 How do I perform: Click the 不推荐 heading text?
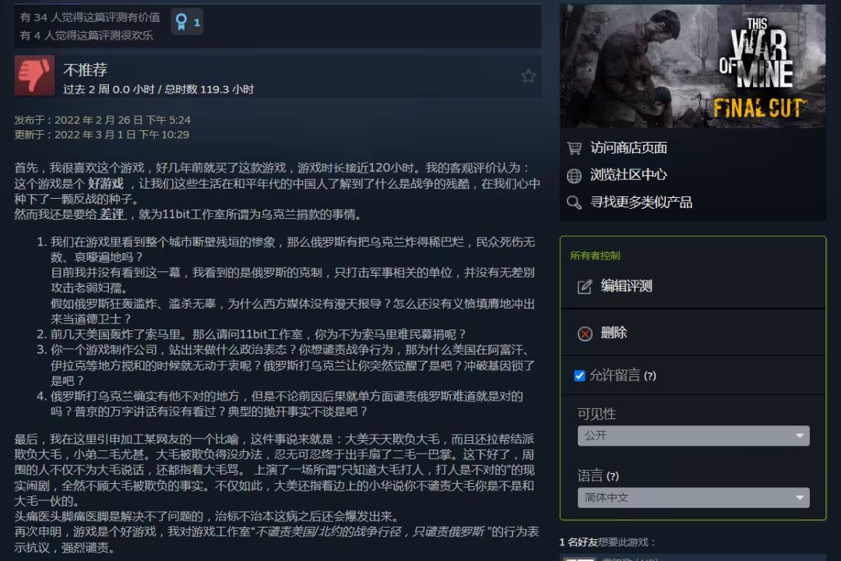coord(86,70)
